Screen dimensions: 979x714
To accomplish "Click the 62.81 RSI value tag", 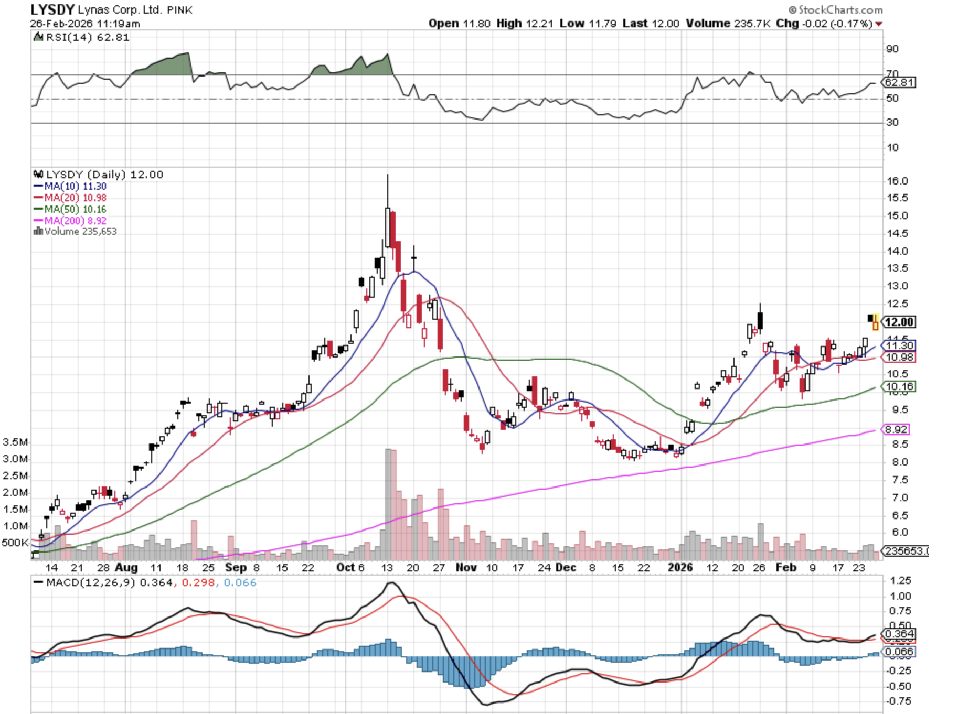I will [x=899, y=82].
